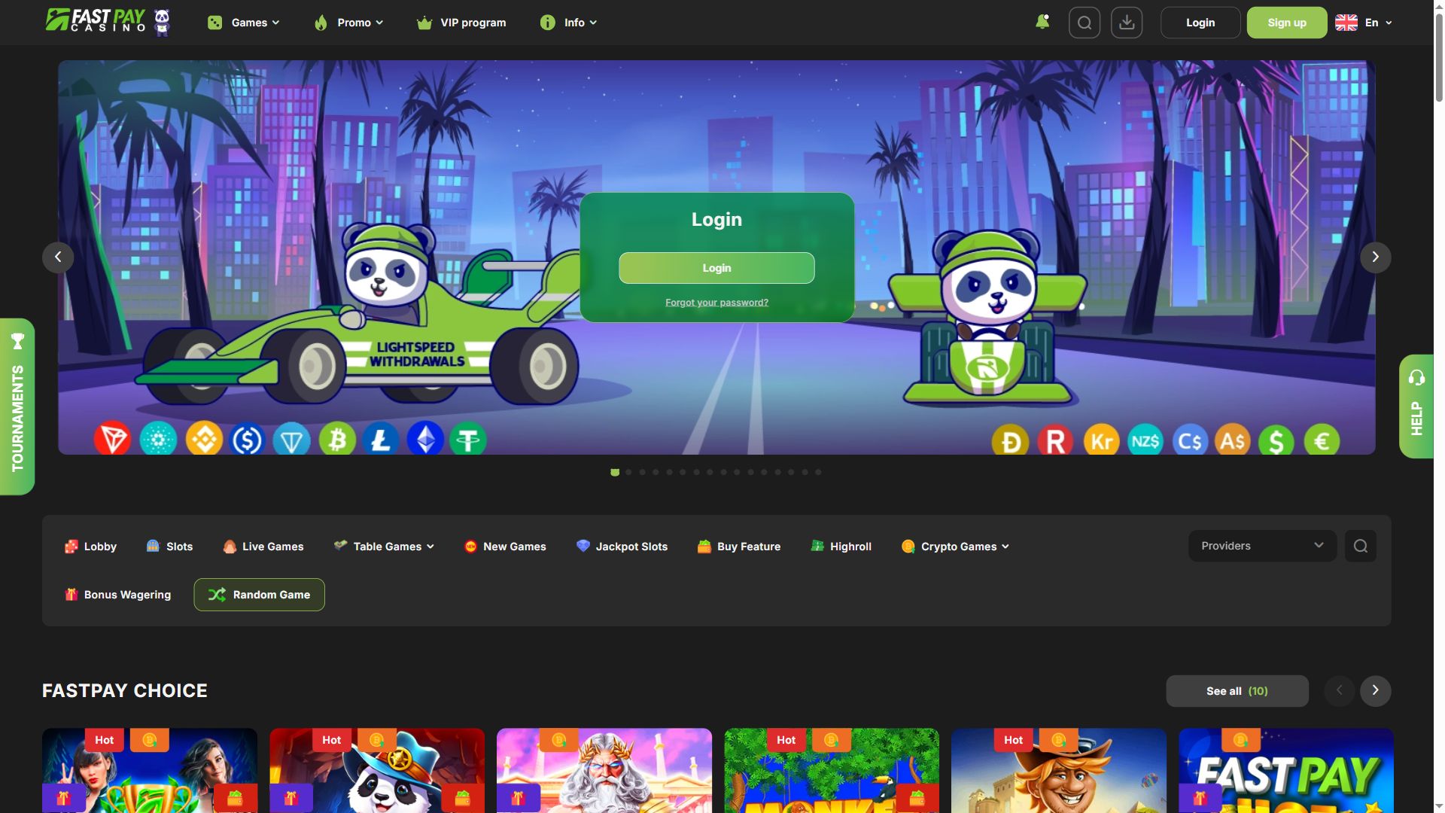Click the Ethereum coin icon on banner
This screenshot has height=813, width=1445.
pos(425,439)
